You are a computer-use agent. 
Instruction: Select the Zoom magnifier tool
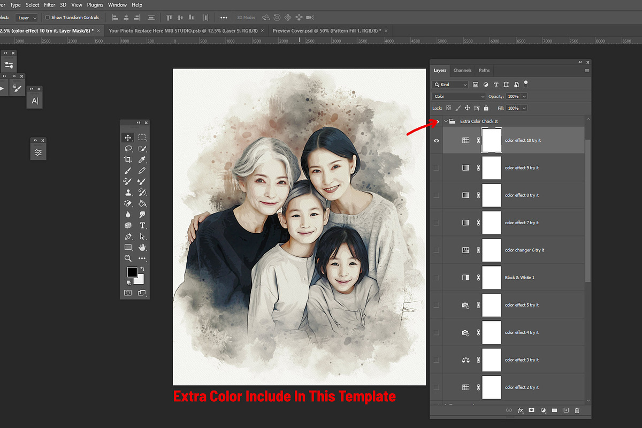click(128, 258)
